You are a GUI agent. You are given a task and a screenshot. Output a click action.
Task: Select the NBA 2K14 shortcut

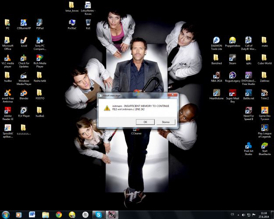217,77
